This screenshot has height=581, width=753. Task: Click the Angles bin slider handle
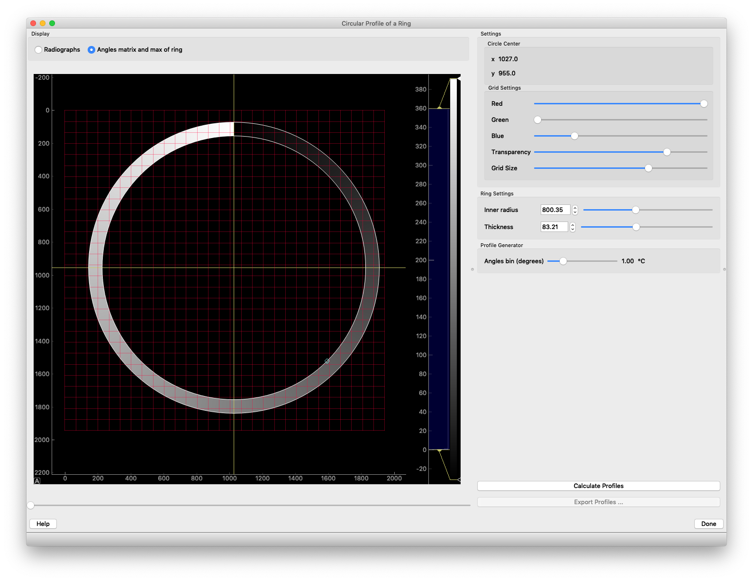563,261
